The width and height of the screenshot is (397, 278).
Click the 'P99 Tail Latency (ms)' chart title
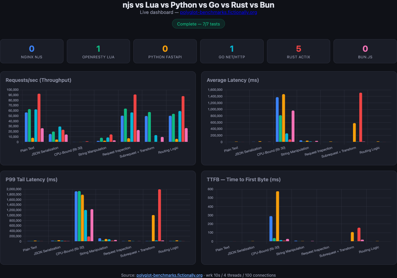pyautogui.click(x=31, y=179)
